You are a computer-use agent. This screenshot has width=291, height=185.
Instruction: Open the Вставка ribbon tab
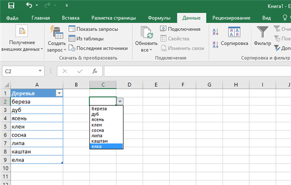pos(70,18)
